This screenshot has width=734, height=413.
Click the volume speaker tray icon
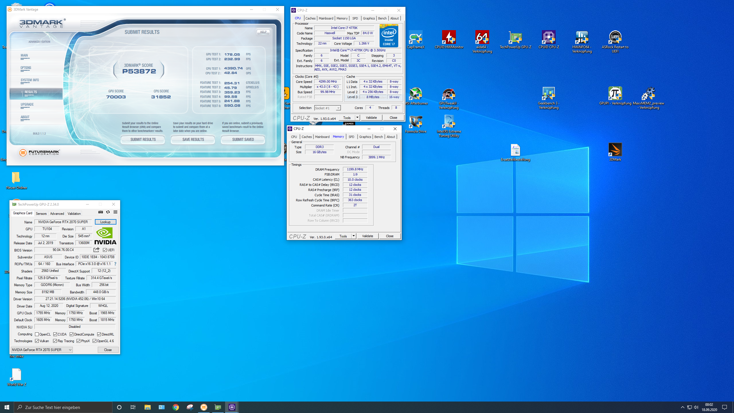696,407
